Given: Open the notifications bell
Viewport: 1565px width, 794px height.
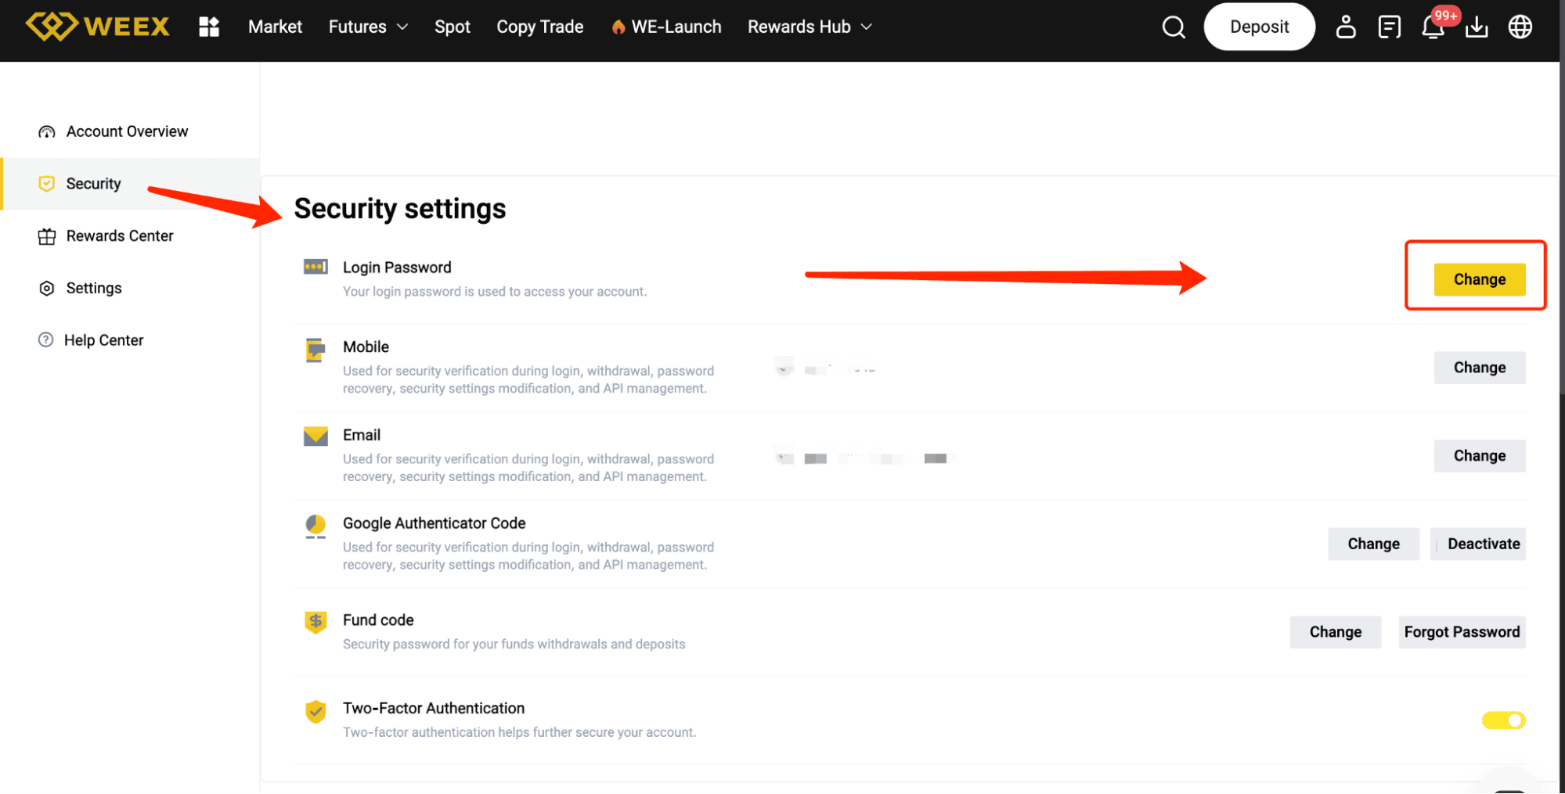Looking at the screenshot, I should pos(1433,27).
